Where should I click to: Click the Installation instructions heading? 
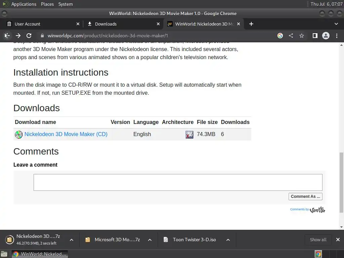tap(61, 73)
